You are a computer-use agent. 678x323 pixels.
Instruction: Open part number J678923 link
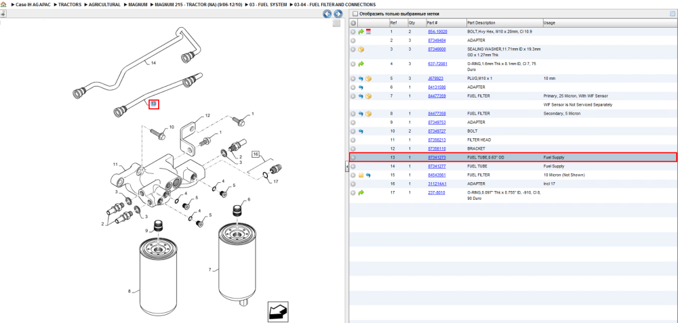[435, 79]
